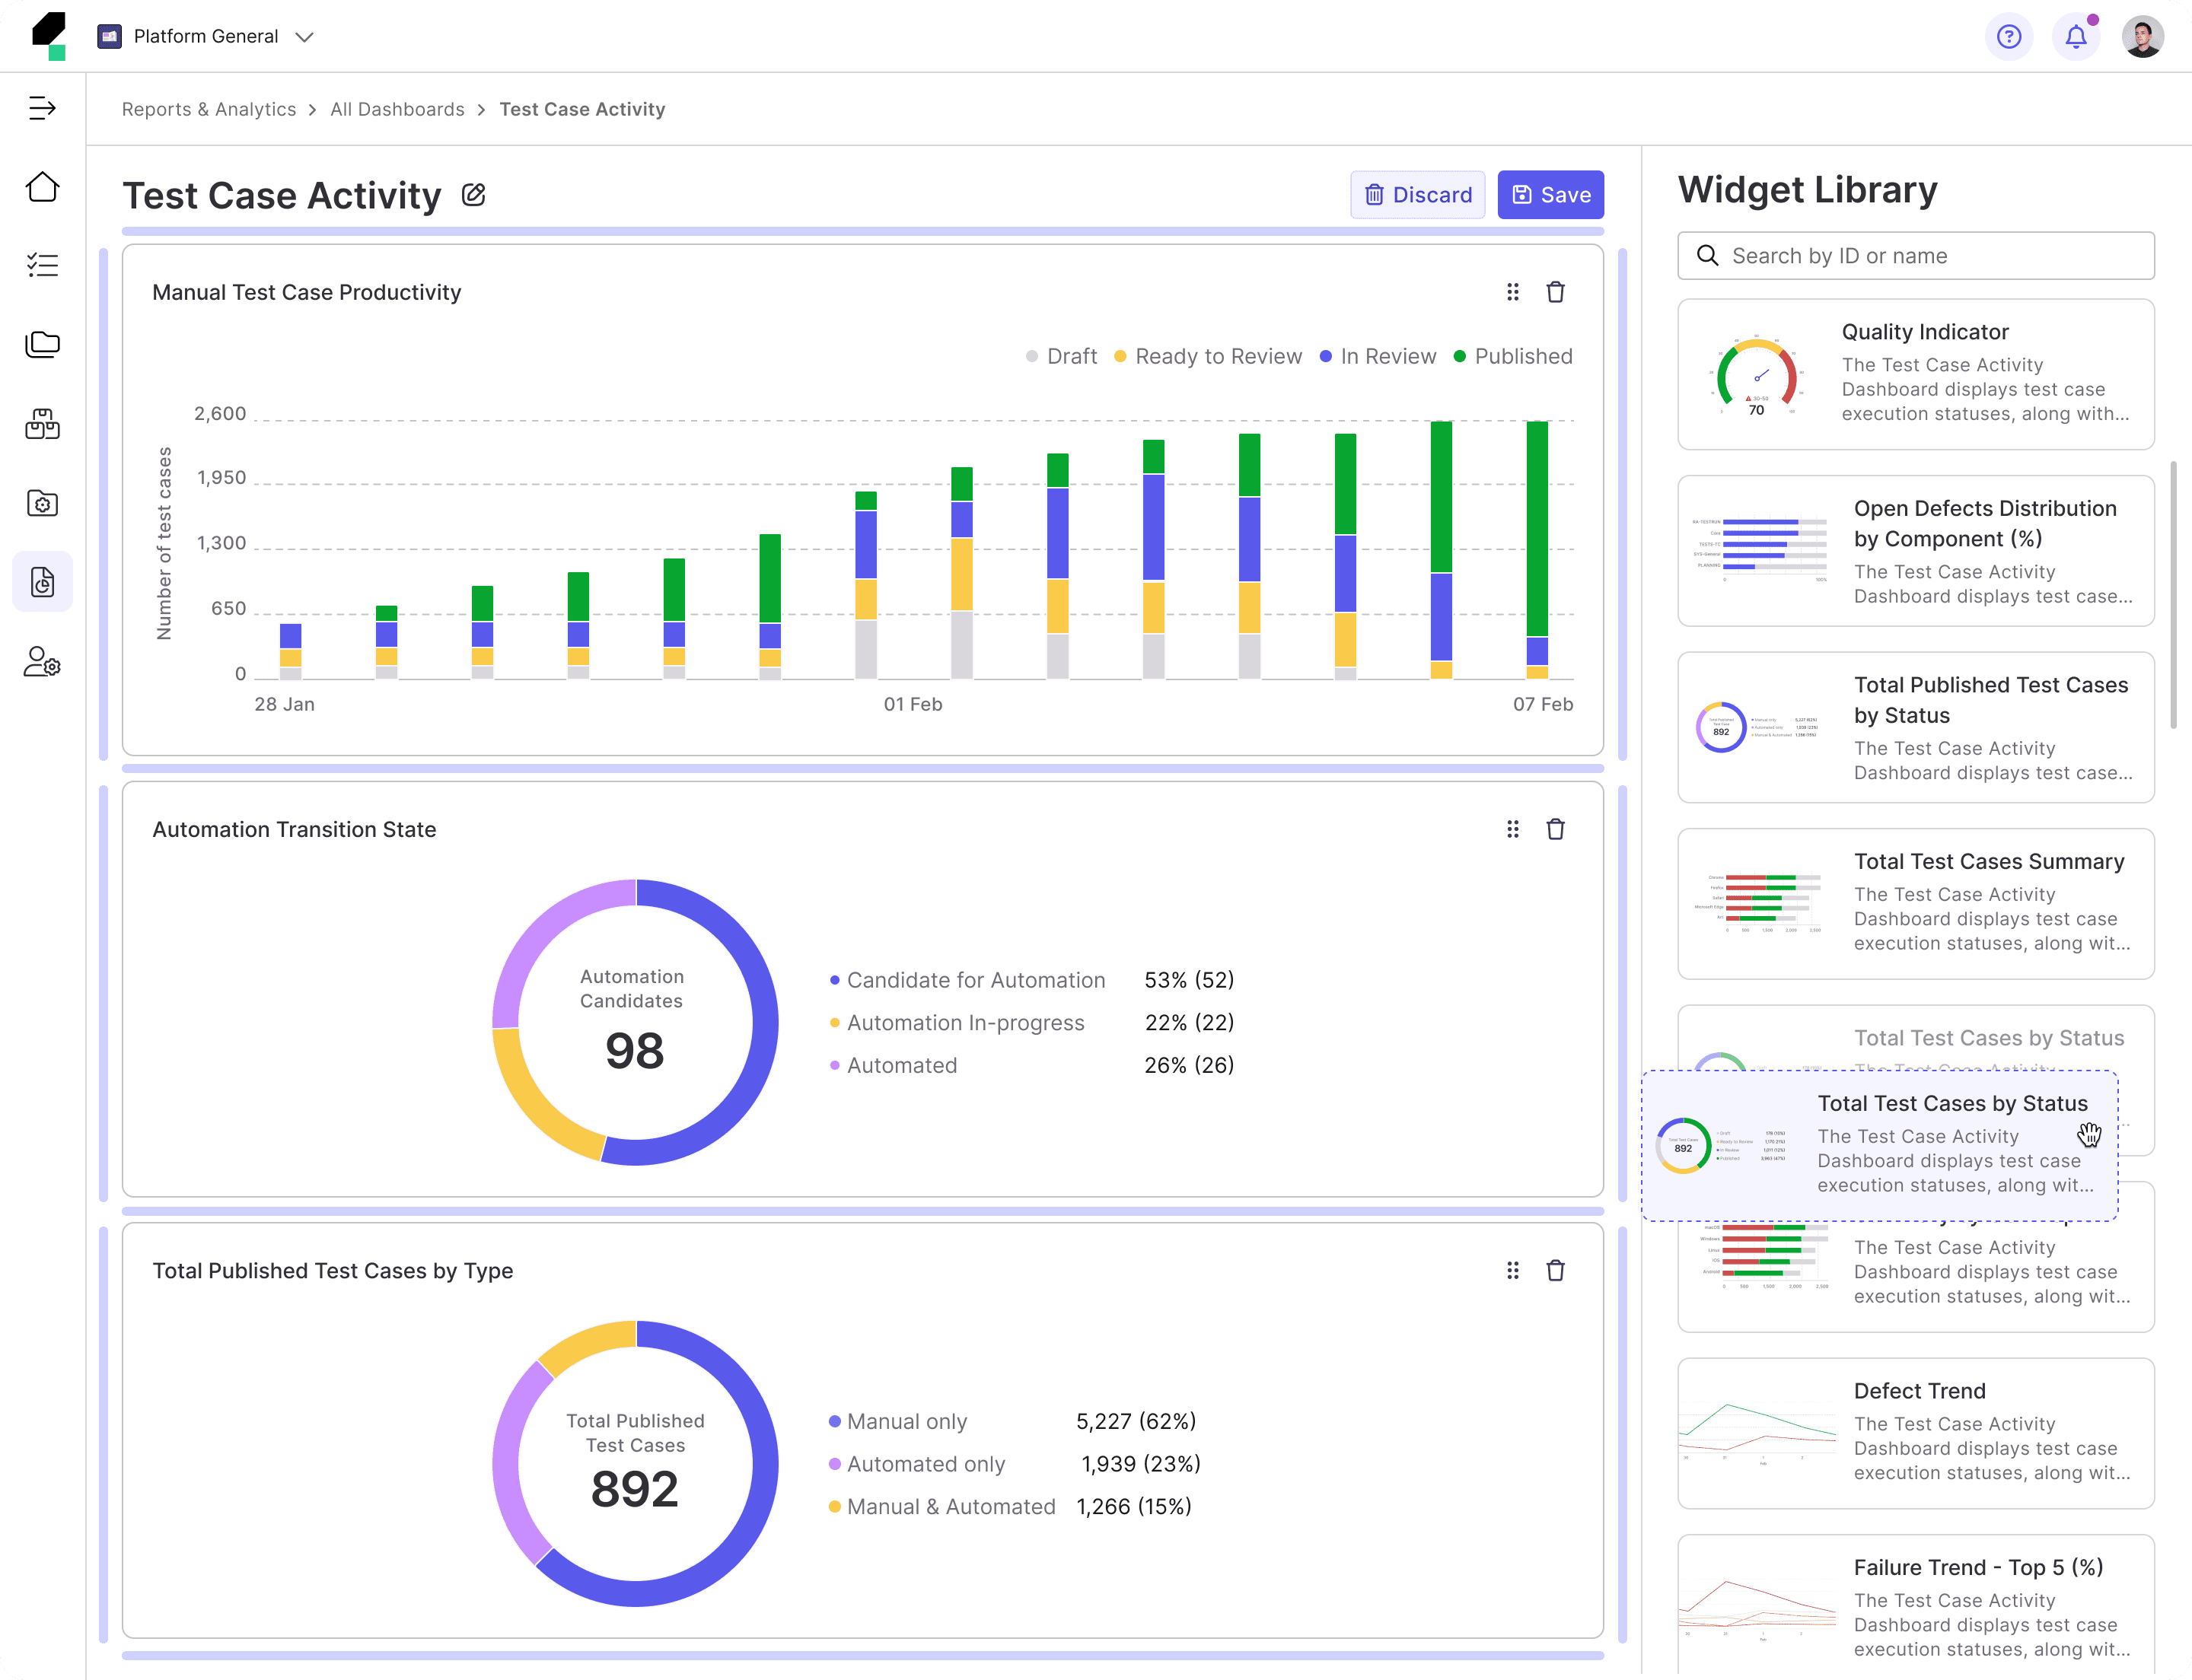2192x1680 pixels.
Task: Click the edit dashboard title pencil icon
Action: pos(473,195)
